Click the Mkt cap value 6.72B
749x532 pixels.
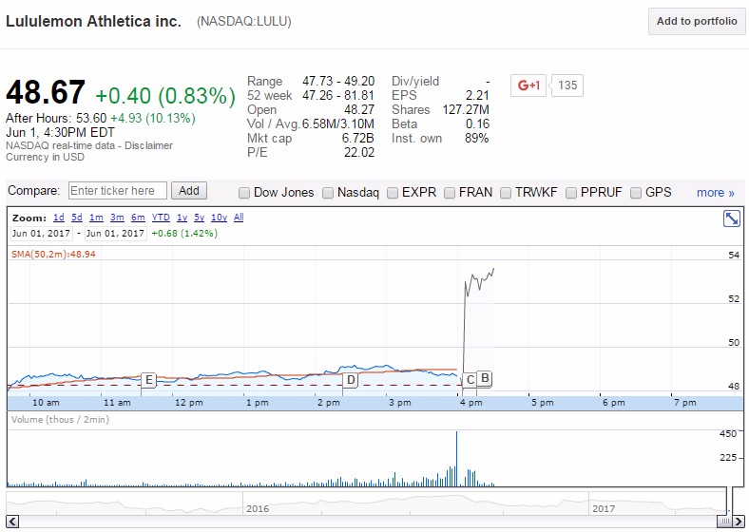pos(357,138)
